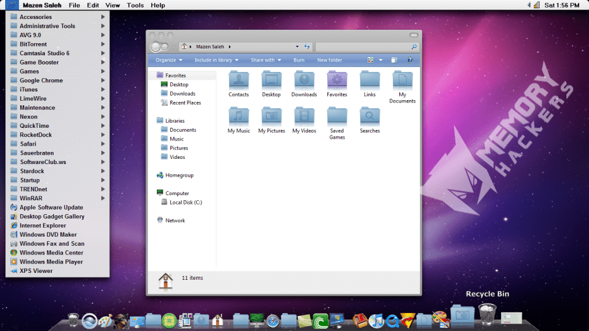Click the green BitTorrent icon in dock
Screen dimensions: 589x331
click(x=320, y=321)
